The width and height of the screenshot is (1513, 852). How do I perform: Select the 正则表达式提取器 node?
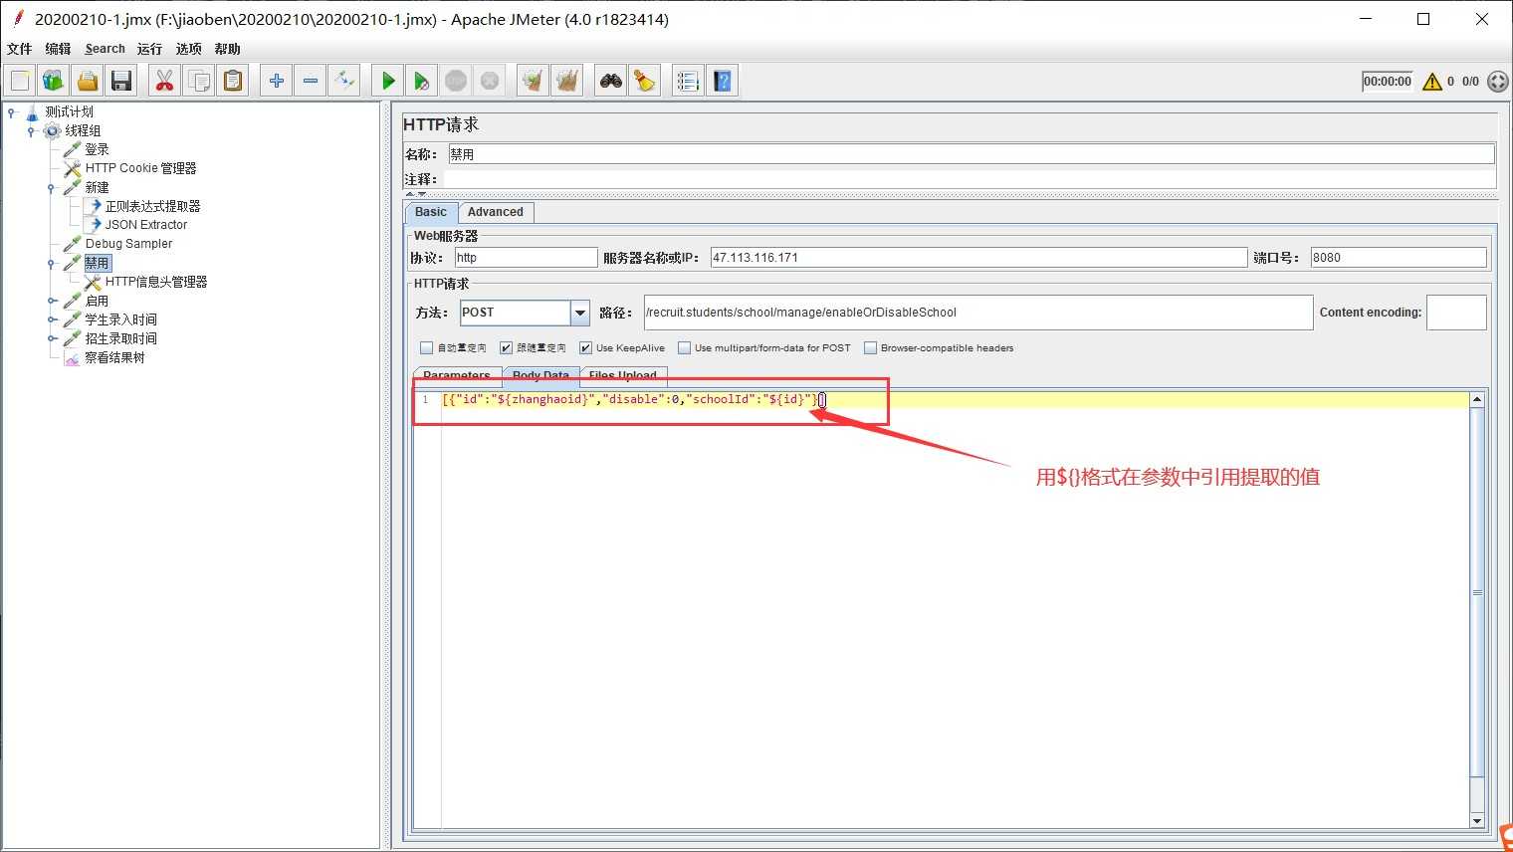[x=152, y=206]
